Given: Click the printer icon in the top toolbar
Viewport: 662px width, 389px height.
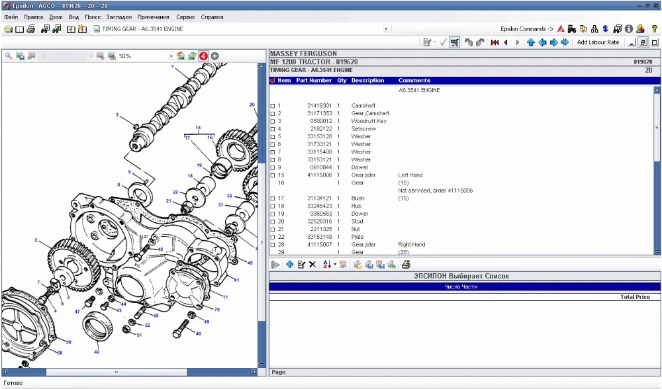Looking at the screenshot, I should click(30, 29).
